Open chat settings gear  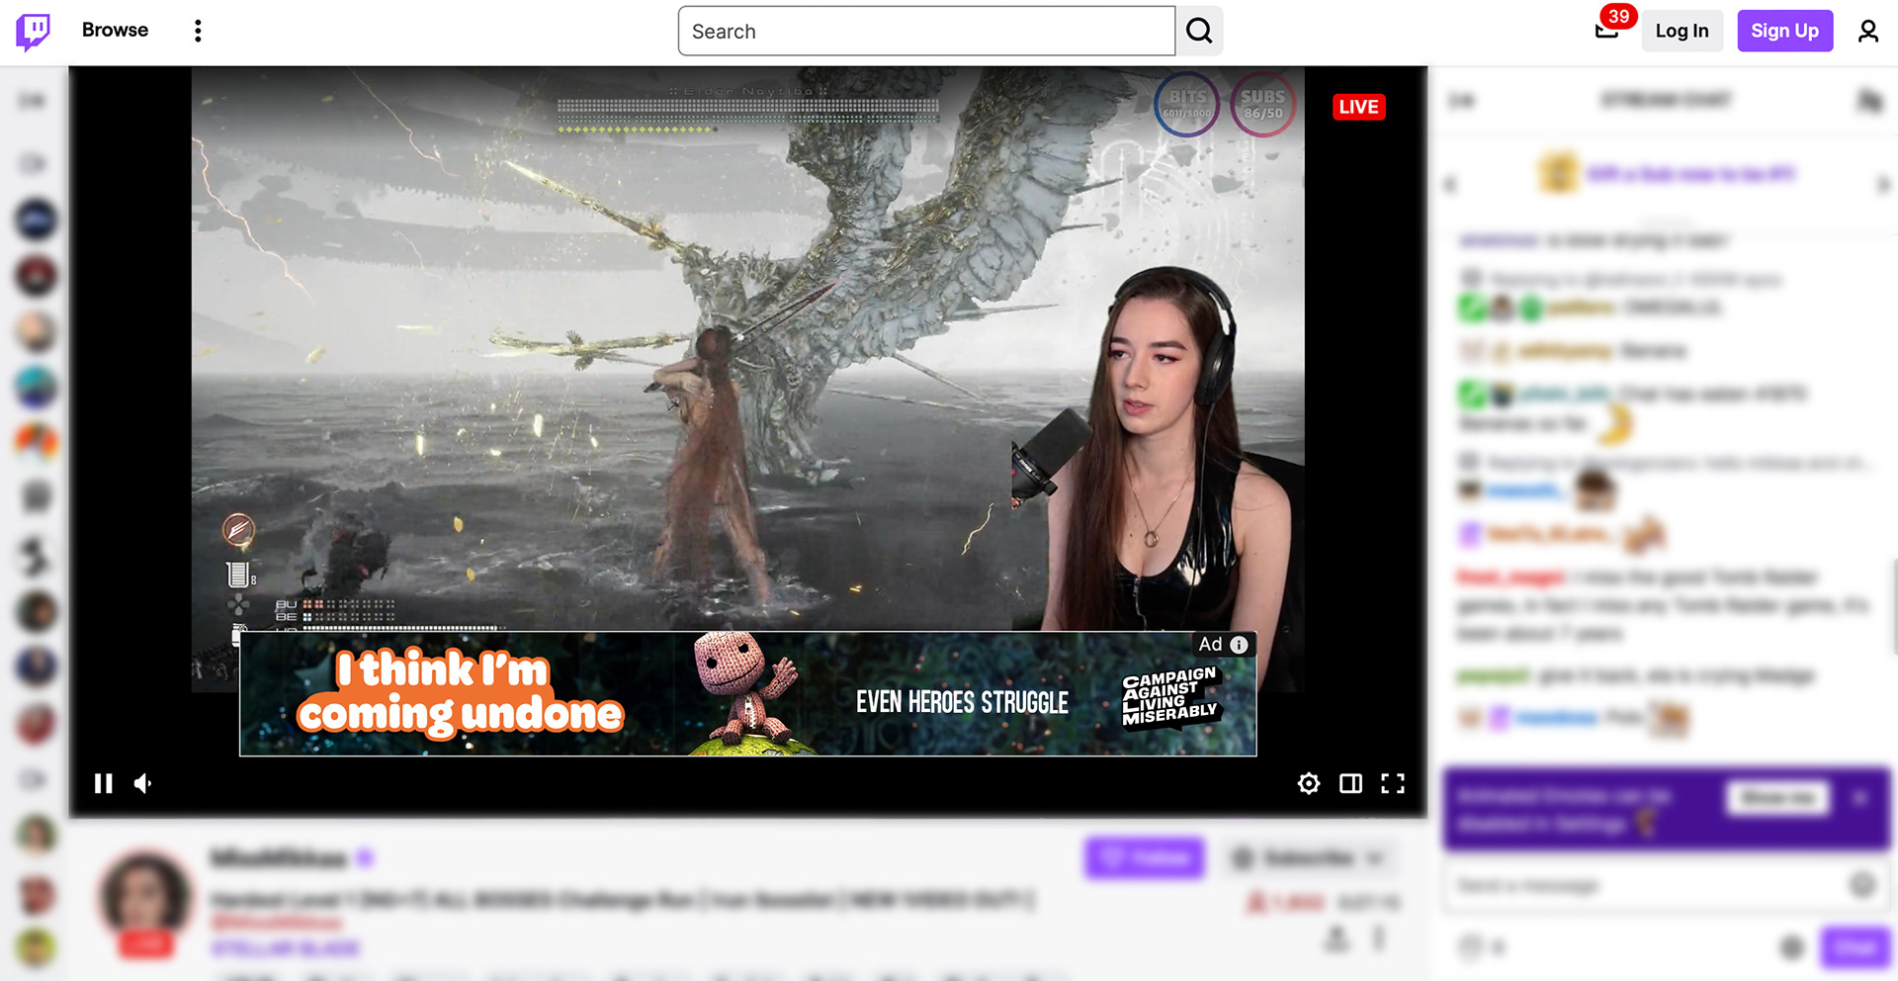(1791, 948)
